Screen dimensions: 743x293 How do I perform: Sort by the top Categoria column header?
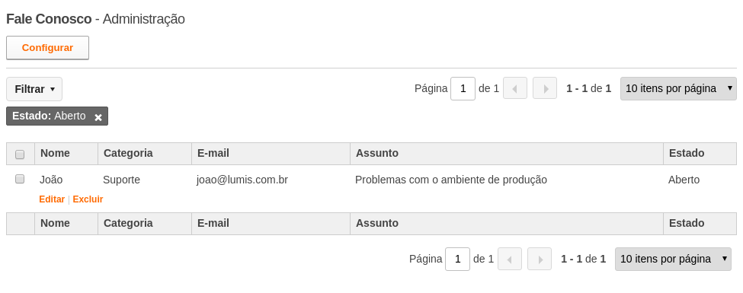point(128,154)
